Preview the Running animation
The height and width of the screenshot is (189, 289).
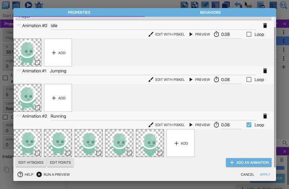[x=199, y=125]
